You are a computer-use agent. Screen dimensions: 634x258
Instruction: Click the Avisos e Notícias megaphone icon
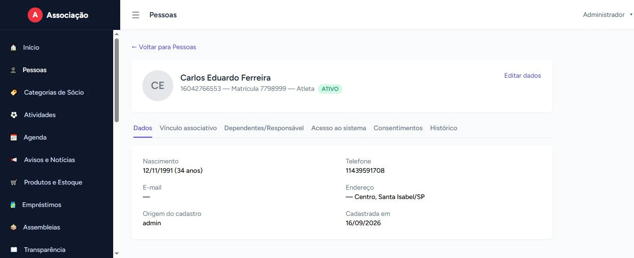14,160
